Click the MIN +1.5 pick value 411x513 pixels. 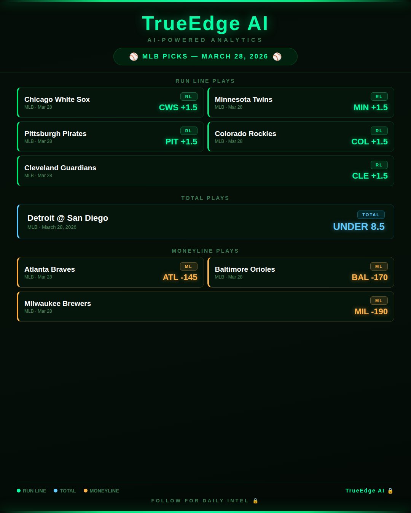point(371,108)
